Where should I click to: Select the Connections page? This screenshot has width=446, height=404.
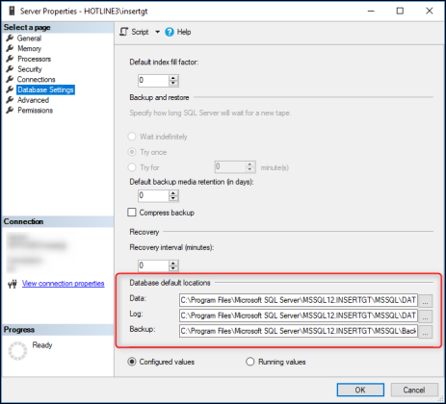point(36,79)
